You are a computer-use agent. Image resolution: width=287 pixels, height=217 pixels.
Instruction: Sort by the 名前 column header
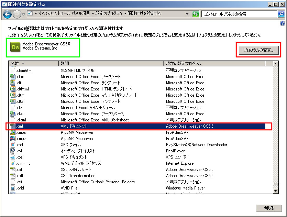[33, 64]
